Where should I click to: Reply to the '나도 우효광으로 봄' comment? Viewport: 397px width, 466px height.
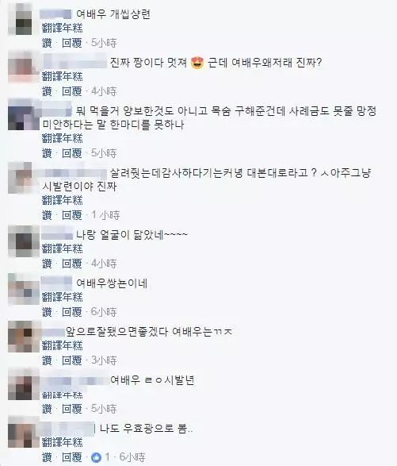71,457
